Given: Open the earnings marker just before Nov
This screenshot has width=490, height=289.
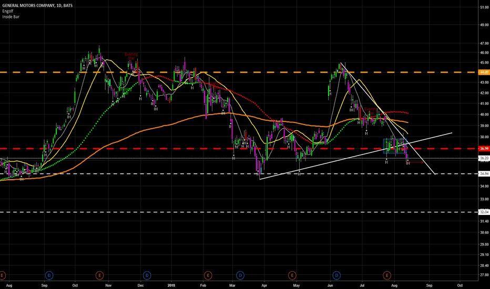Looking at the screenshot, I should [x=99, y=275].
